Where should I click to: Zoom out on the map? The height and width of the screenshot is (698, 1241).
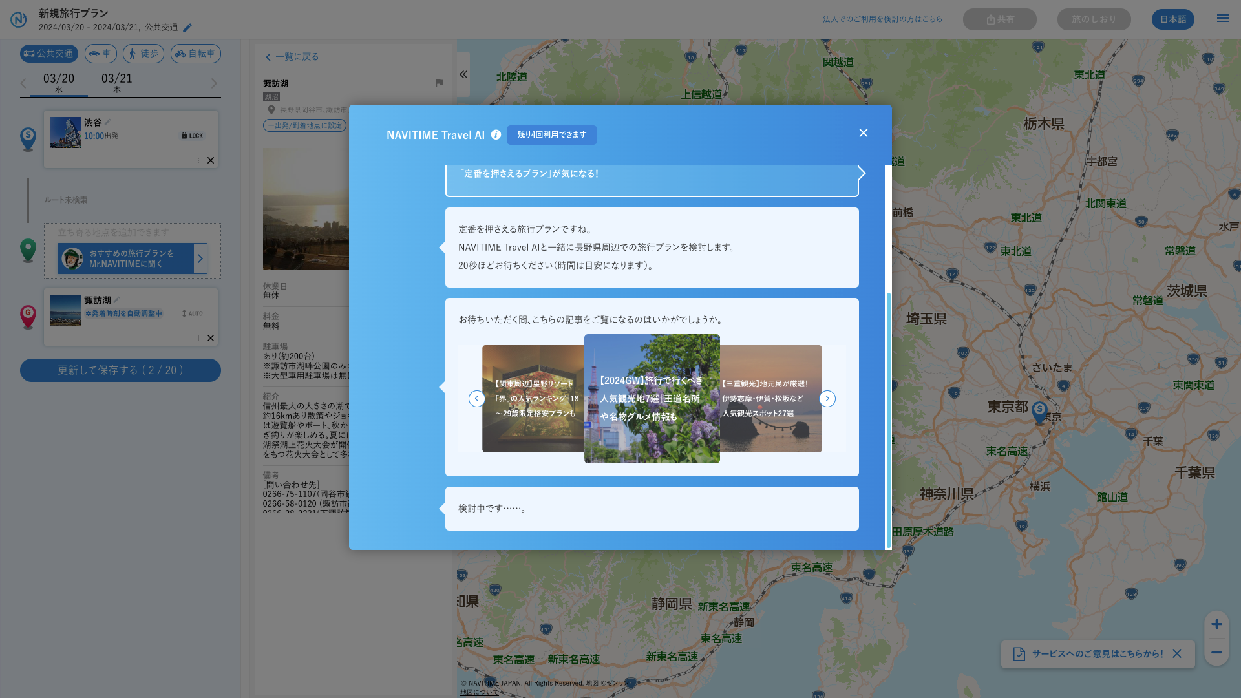[1216, 652]
